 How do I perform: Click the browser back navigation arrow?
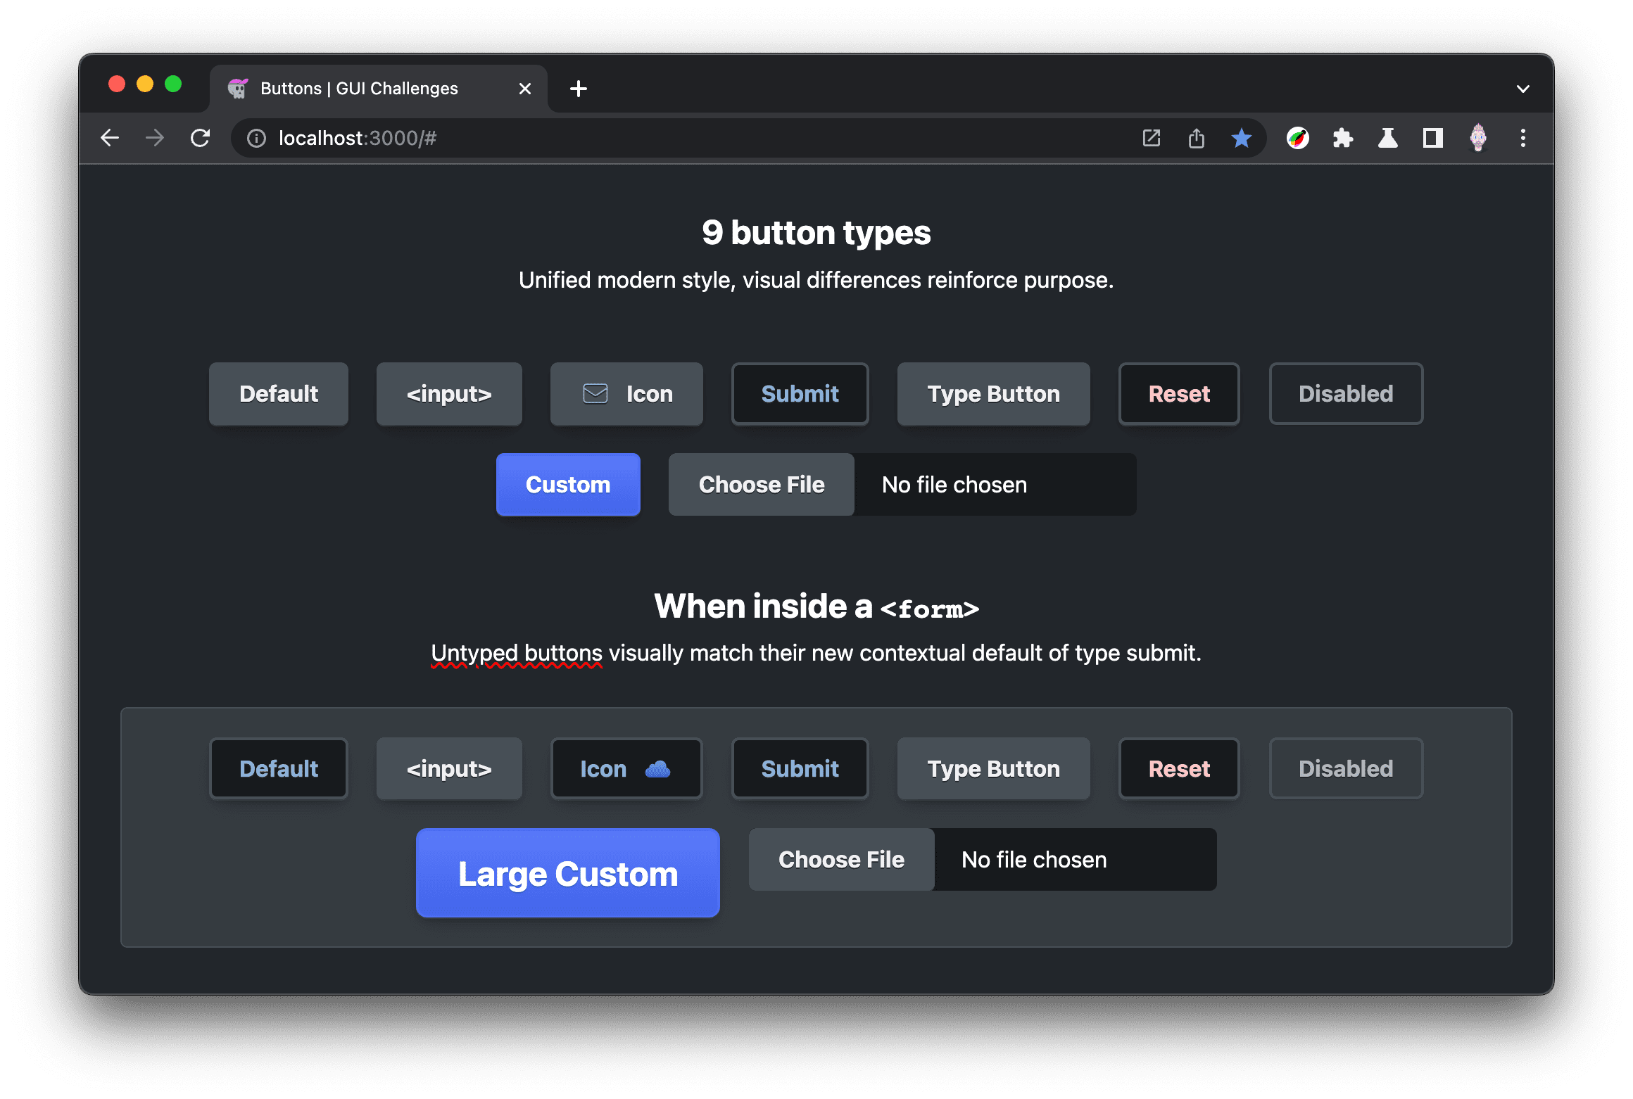click(109, 137)
